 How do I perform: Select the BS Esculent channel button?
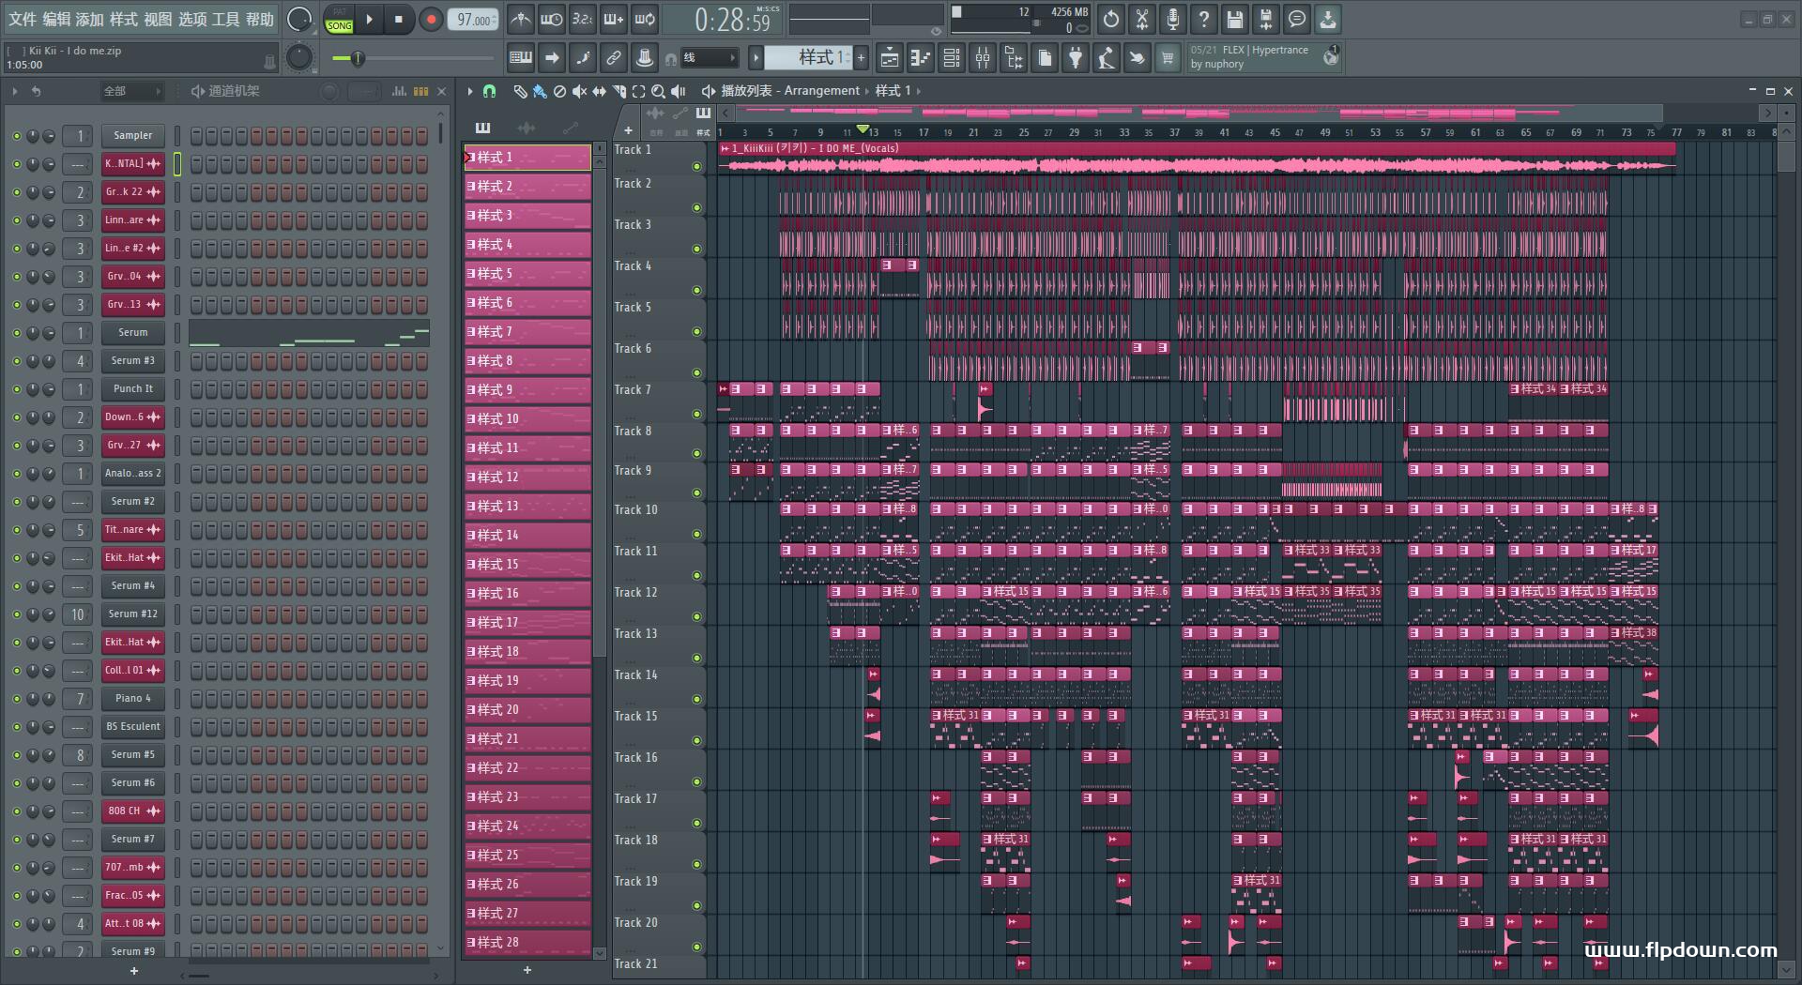[x=132, y=727]
